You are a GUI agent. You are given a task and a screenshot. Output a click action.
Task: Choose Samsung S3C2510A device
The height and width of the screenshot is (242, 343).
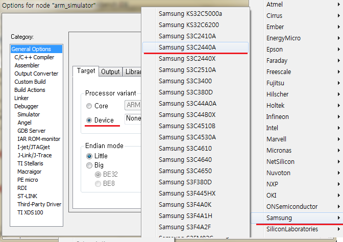point(195,70)
